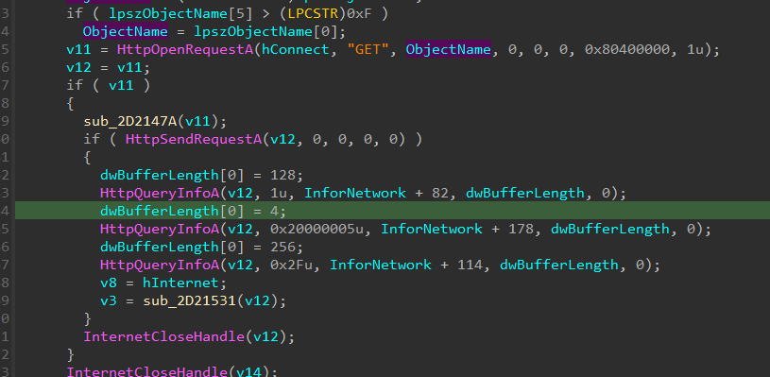Viewport: 770px width, 377px height.
Task: Click the 0xF constant in the if condition
Action: tap(359, 14)
